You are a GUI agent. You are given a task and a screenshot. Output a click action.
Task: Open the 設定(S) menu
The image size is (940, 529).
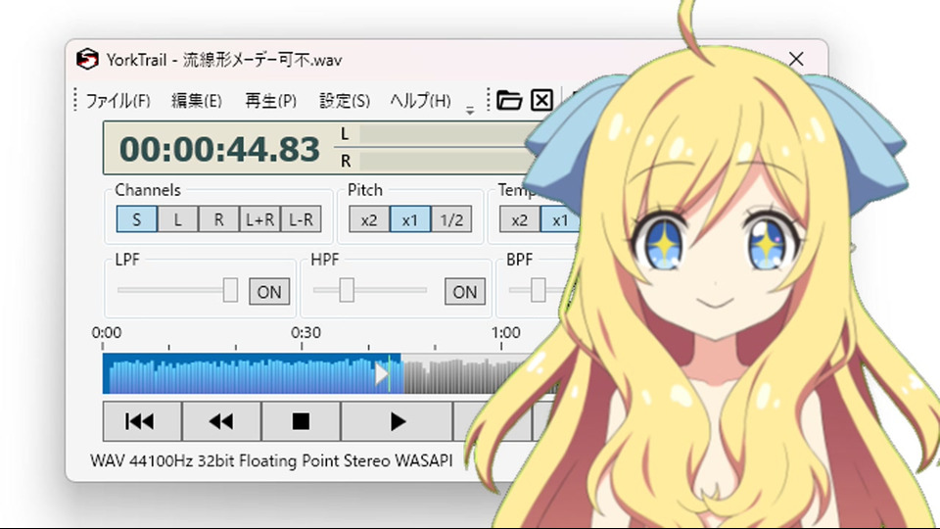pos(344,100)
